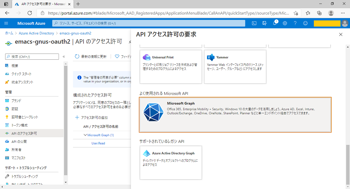Open the browser settings and more menu
350x189 pixels.
pyautogui.click(x=343, y=13)
